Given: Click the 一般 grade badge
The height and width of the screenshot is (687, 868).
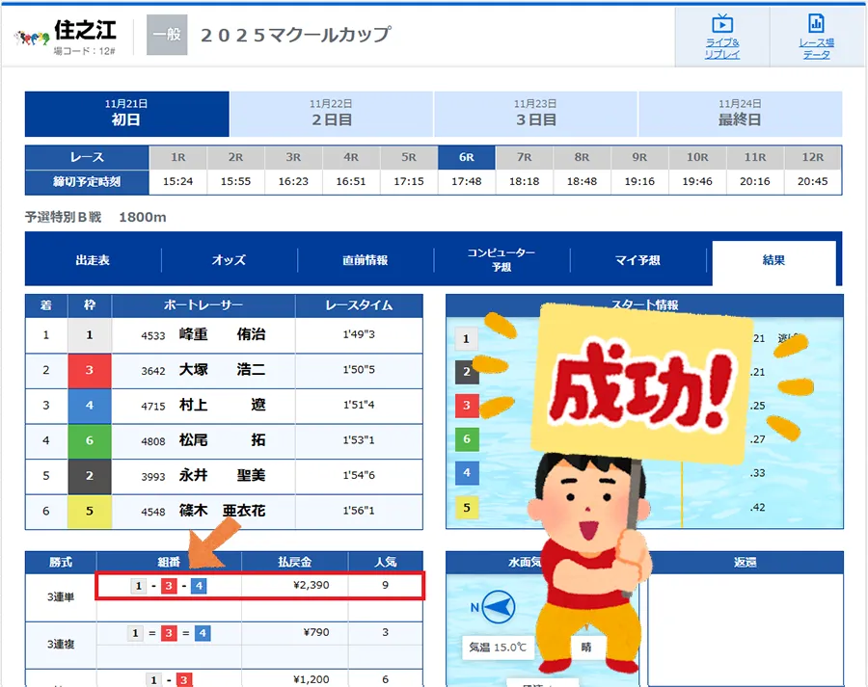Looking at the screenshot, I should coord(166,36).
